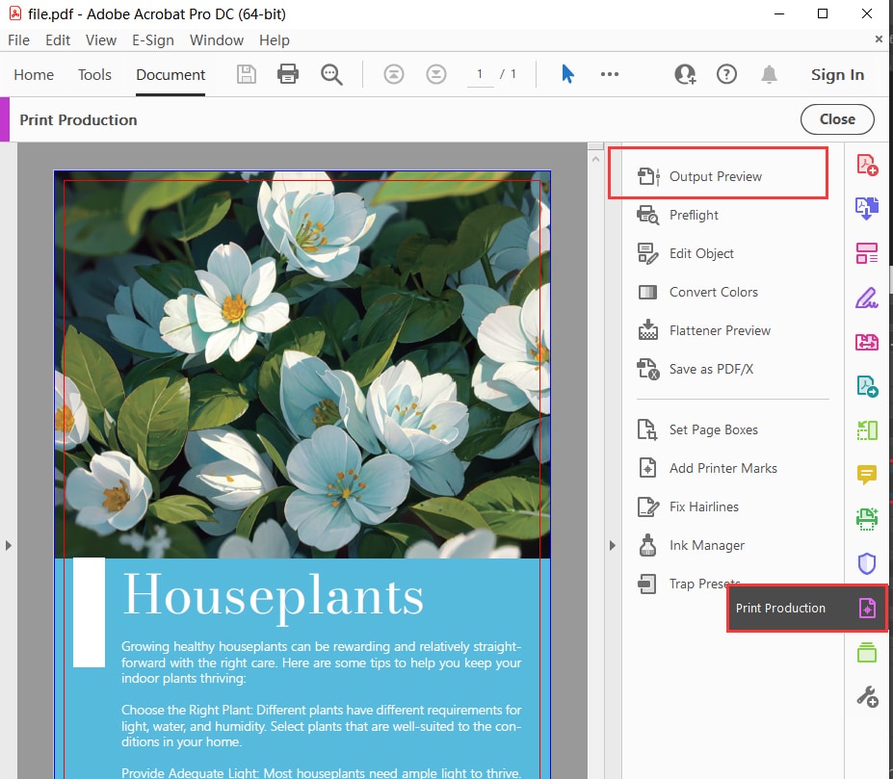Click the share with others person icon

pos(685,74)
